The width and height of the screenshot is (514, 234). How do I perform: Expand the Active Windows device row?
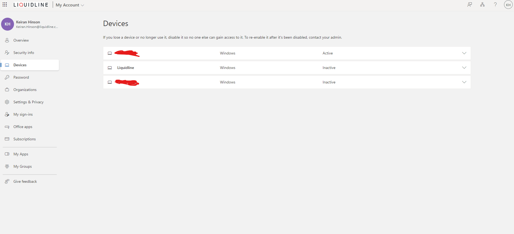(464, 53)
